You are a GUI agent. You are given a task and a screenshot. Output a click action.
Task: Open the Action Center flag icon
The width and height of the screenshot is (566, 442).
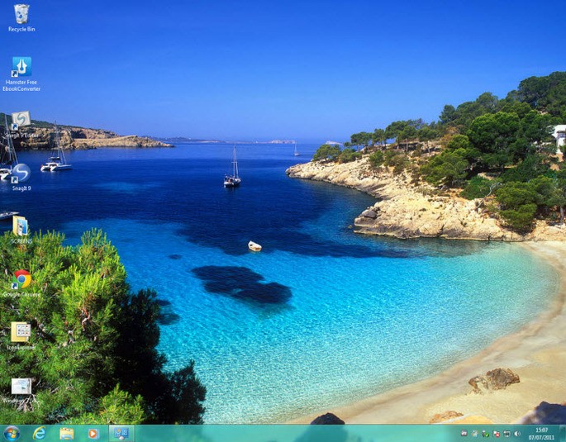click(x=497, y=434)
